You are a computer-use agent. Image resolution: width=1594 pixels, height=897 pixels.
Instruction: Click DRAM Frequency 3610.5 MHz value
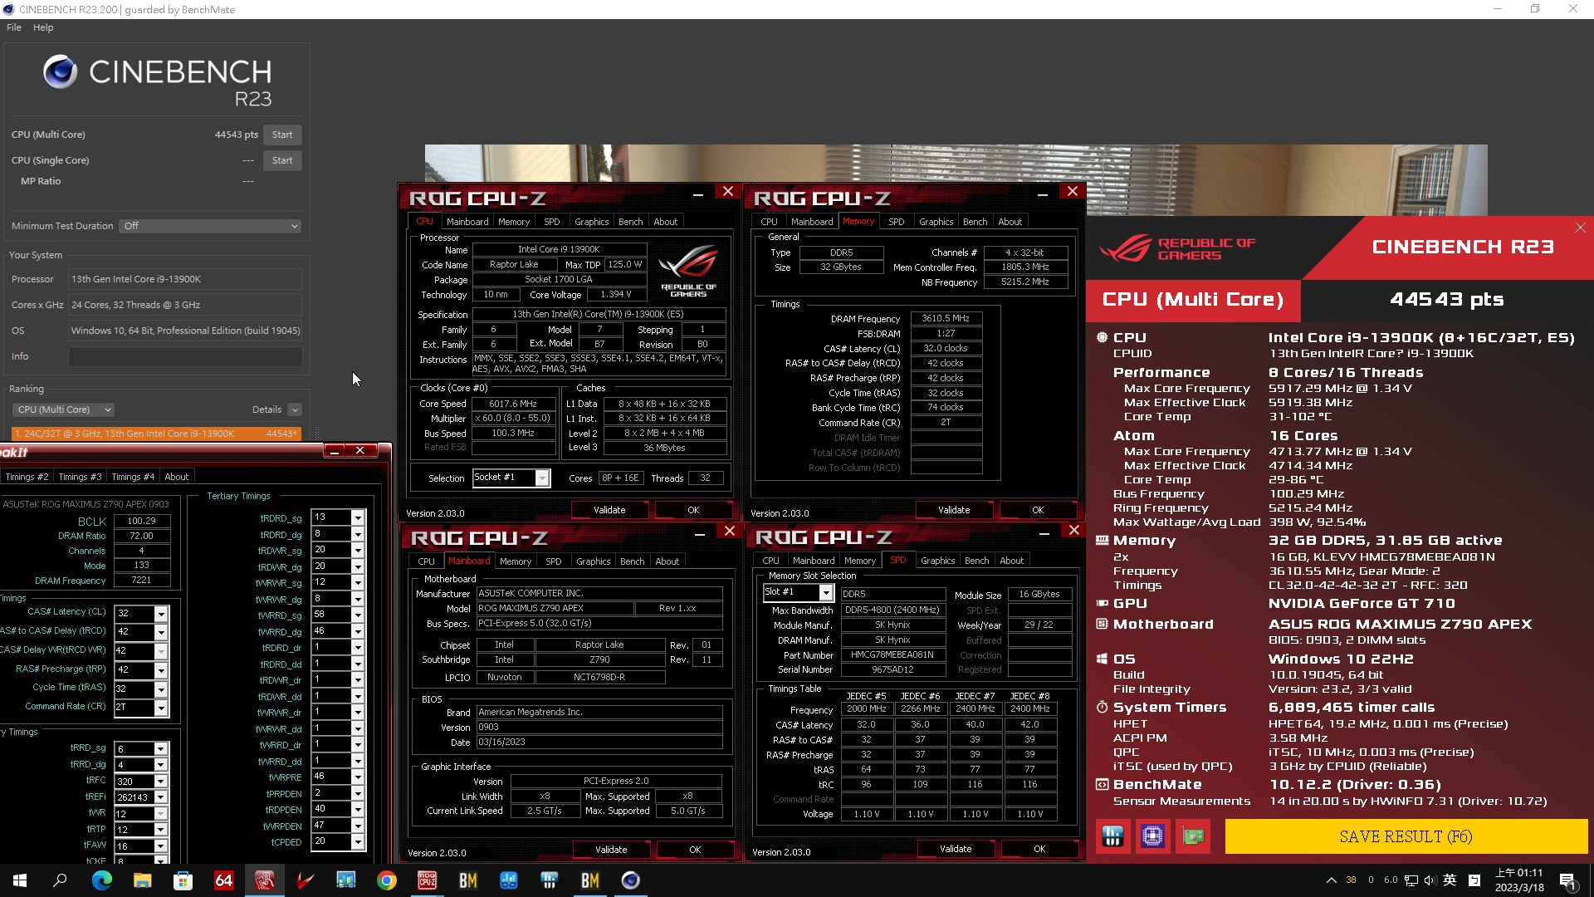(946, 318)
